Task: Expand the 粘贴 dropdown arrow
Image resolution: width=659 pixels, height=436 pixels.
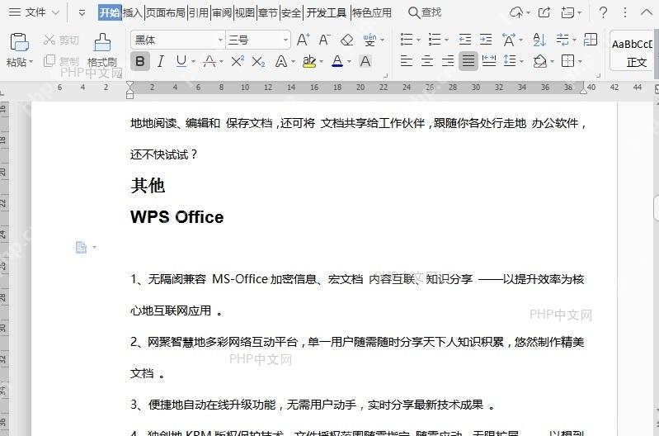Action: 31,62
